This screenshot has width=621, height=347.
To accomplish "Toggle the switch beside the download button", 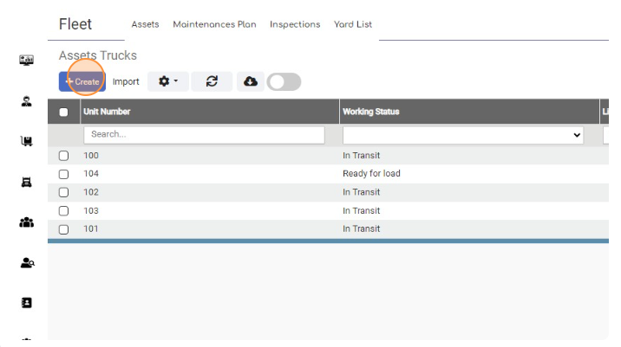I will tap(284, 82).
